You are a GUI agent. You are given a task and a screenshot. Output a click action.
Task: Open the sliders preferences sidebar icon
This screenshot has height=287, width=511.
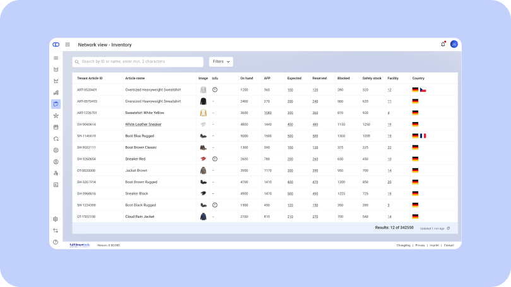point(56,231)
